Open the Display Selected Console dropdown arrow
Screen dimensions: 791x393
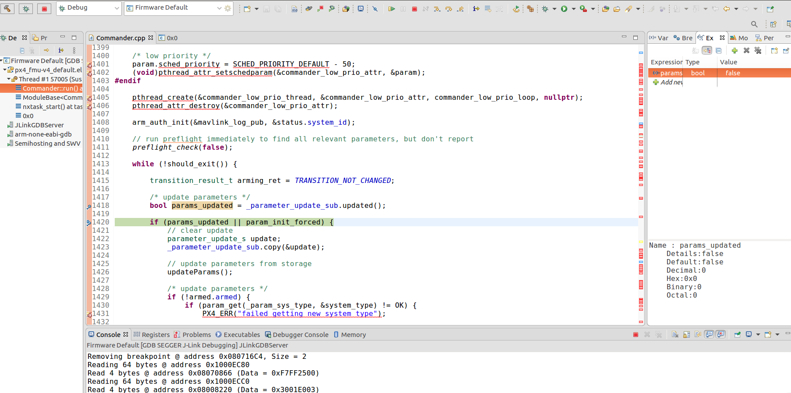[x=758, y=335]
